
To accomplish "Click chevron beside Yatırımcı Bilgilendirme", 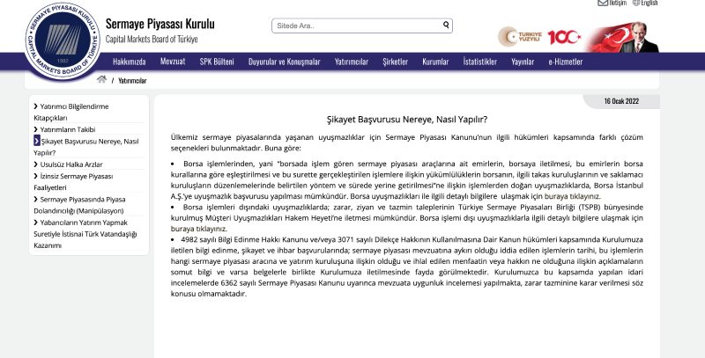I will [36, 106].
